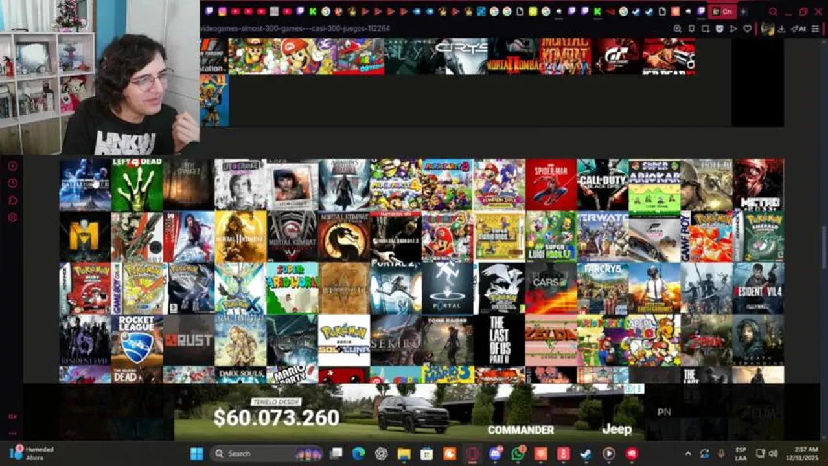
Task: Pick the Rust game cover
Action: tap(189, 340)
